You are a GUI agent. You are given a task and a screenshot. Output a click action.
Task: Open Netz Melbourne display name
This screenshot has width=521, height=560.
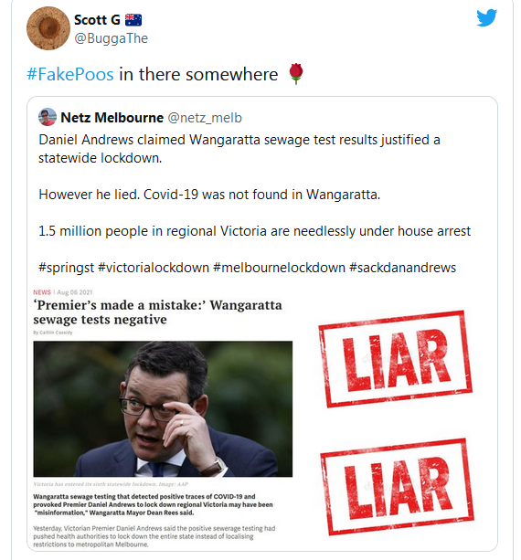[112, 118]
